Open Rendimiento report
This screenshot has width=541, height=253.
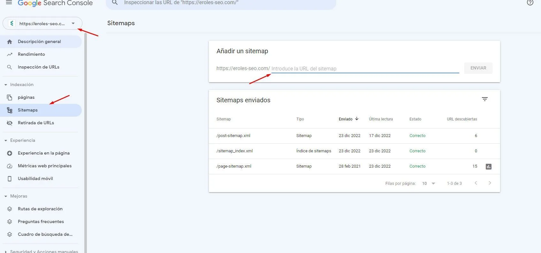(x=41, y=54)
